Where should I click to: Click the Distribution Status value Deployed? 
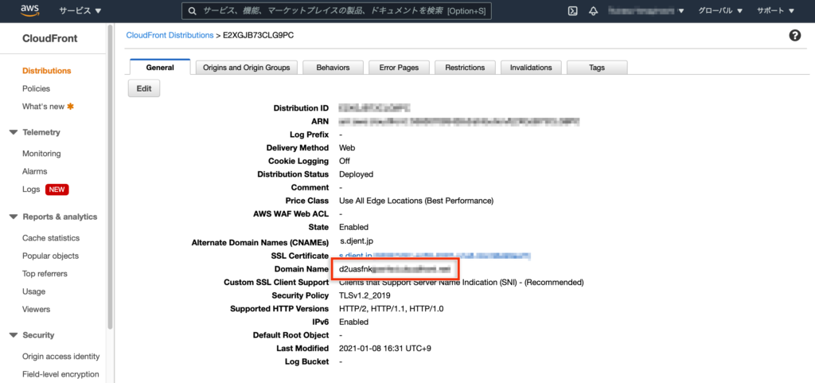pyautogui.click(x=356, y=174)
